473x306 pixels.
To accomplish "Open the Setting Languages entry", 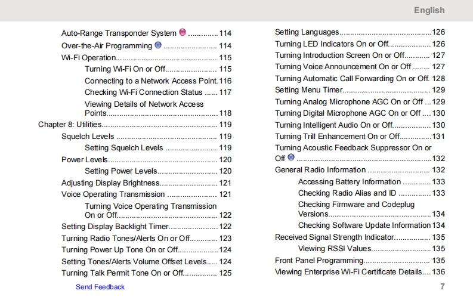I will (307, 32).
